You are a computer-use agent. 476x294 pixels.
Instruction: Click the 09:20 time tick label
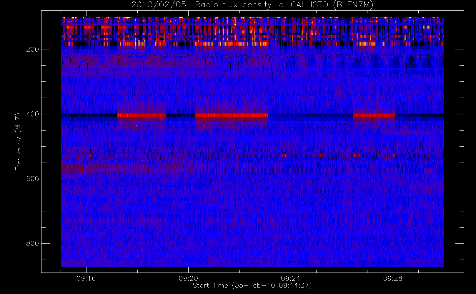pos(188,278)
